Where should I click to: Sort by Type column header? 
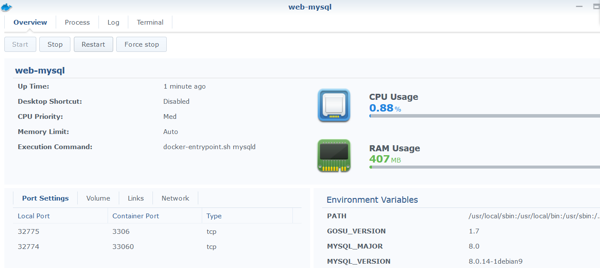(x=247, y=216)
